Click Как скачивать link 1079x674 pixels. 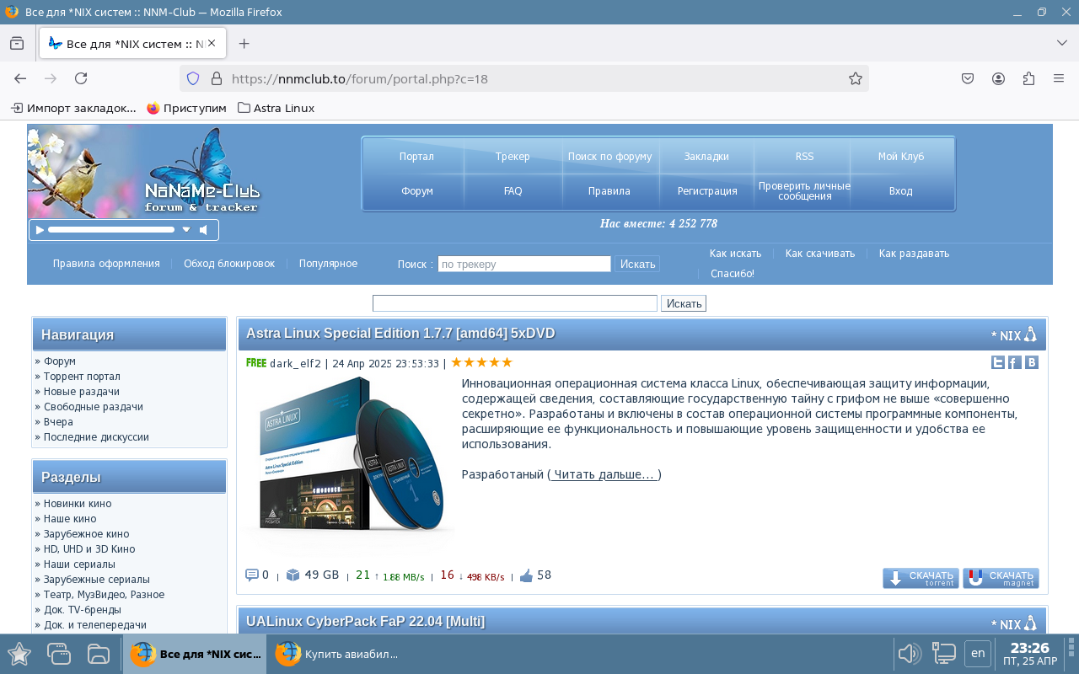tap(819, 254)
